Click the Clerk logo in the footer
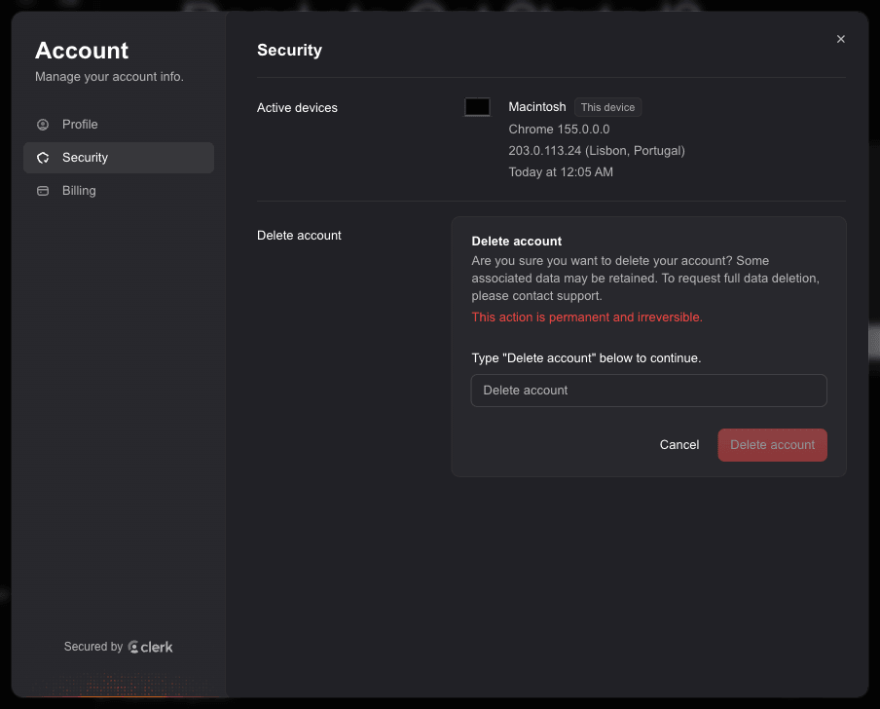This screenshot has height=709, width=880. click(x=151, y=647)
